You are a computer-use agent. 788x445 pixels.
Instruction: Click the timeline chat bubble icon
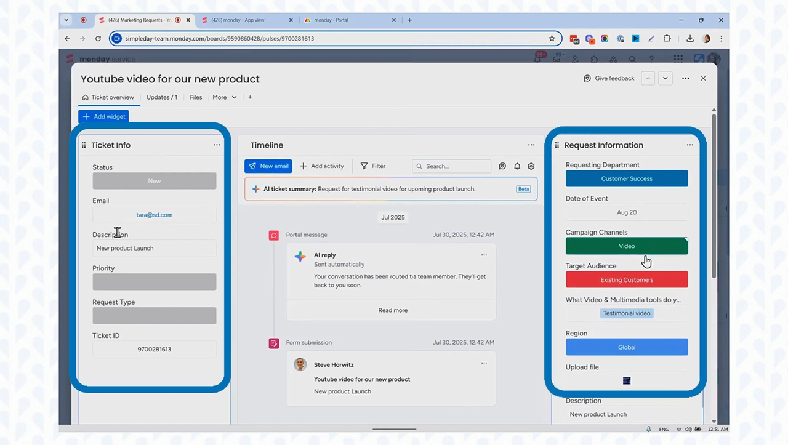coord(502,166)
